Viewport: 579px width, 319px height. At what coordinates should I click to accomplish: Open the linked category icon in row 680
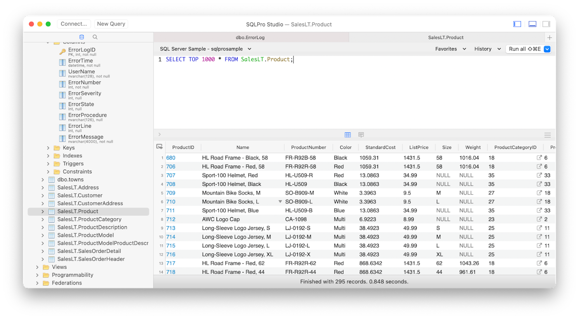539,158
